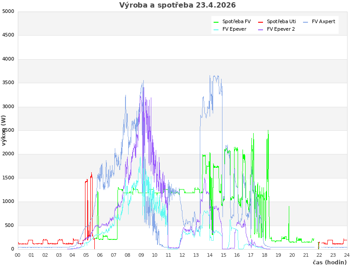Viewport: 356px width, 267px height.
Task: Select hour 18 on the time axis
Action: (264, 255)
